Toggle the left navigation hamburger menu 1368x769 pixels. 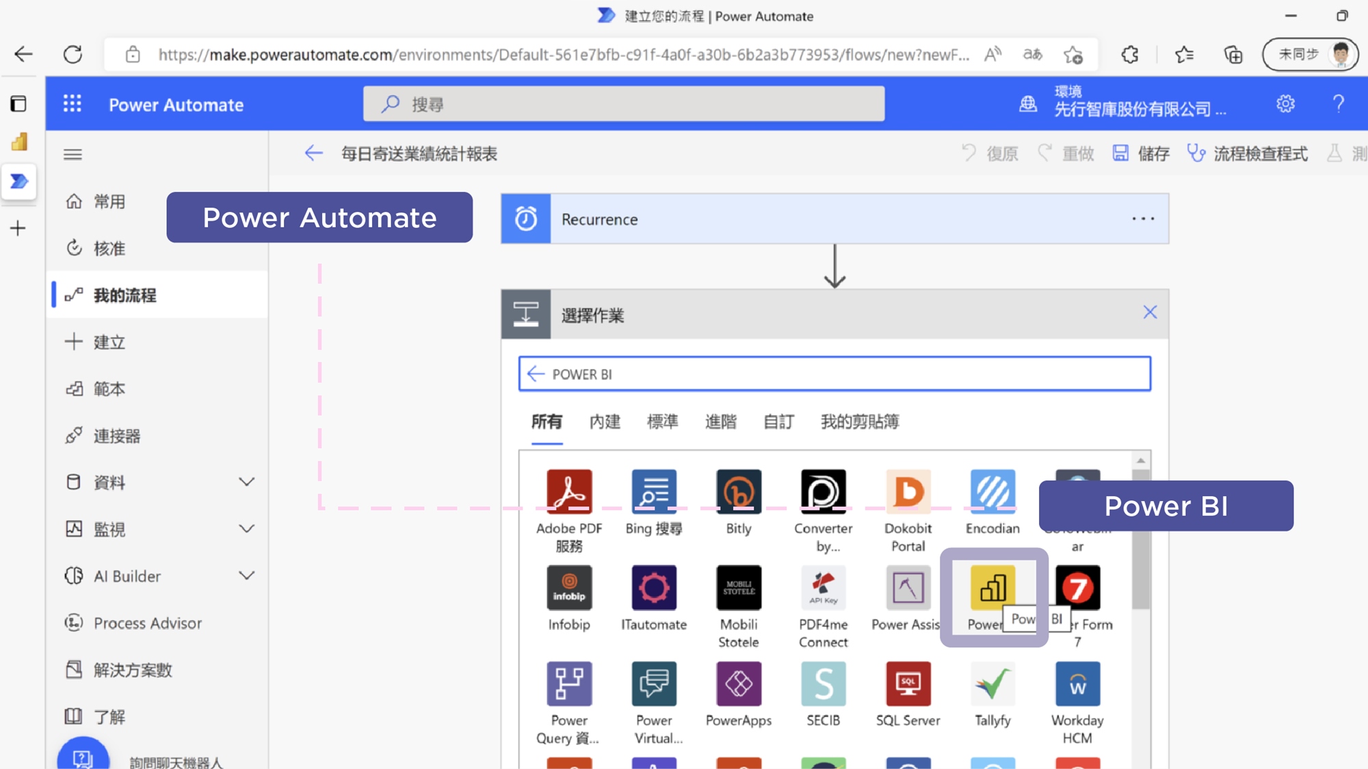coord(73,154)
